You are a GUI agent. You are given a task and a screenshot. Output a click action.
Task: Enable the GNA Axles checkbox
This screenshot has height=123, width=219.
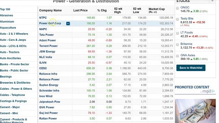177,56
